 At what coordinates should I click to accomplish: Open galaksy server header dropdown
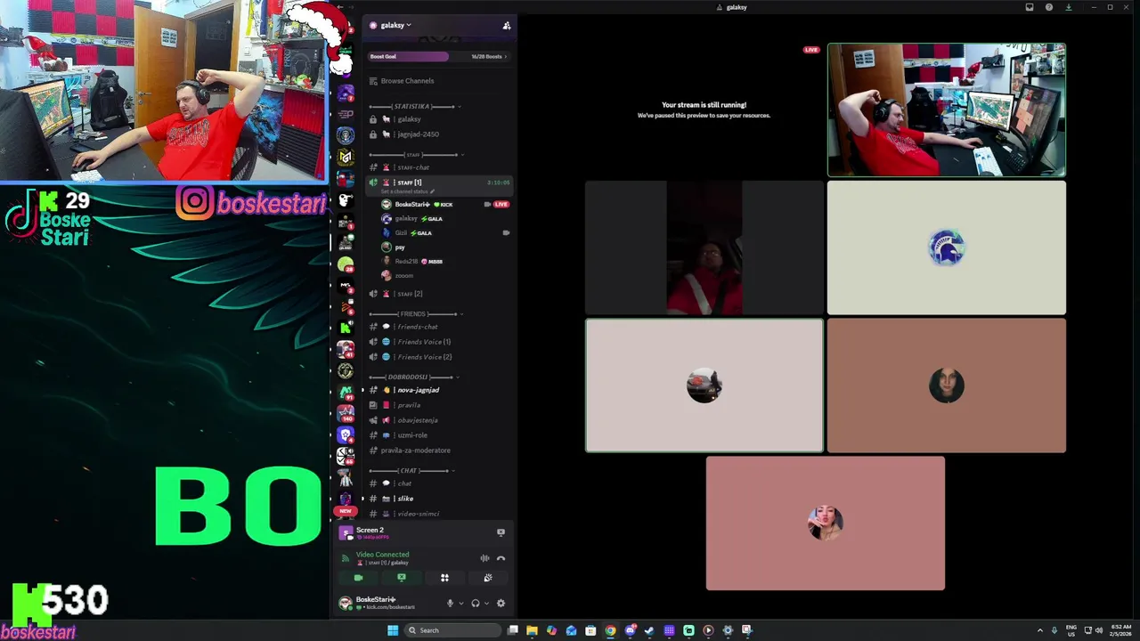click(392, 26)
